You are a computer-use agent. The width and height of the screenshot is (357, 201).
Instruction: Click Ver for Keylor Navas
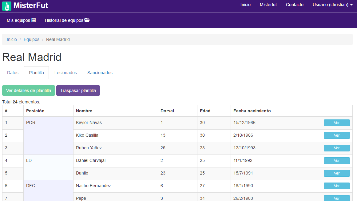(337, 123)
